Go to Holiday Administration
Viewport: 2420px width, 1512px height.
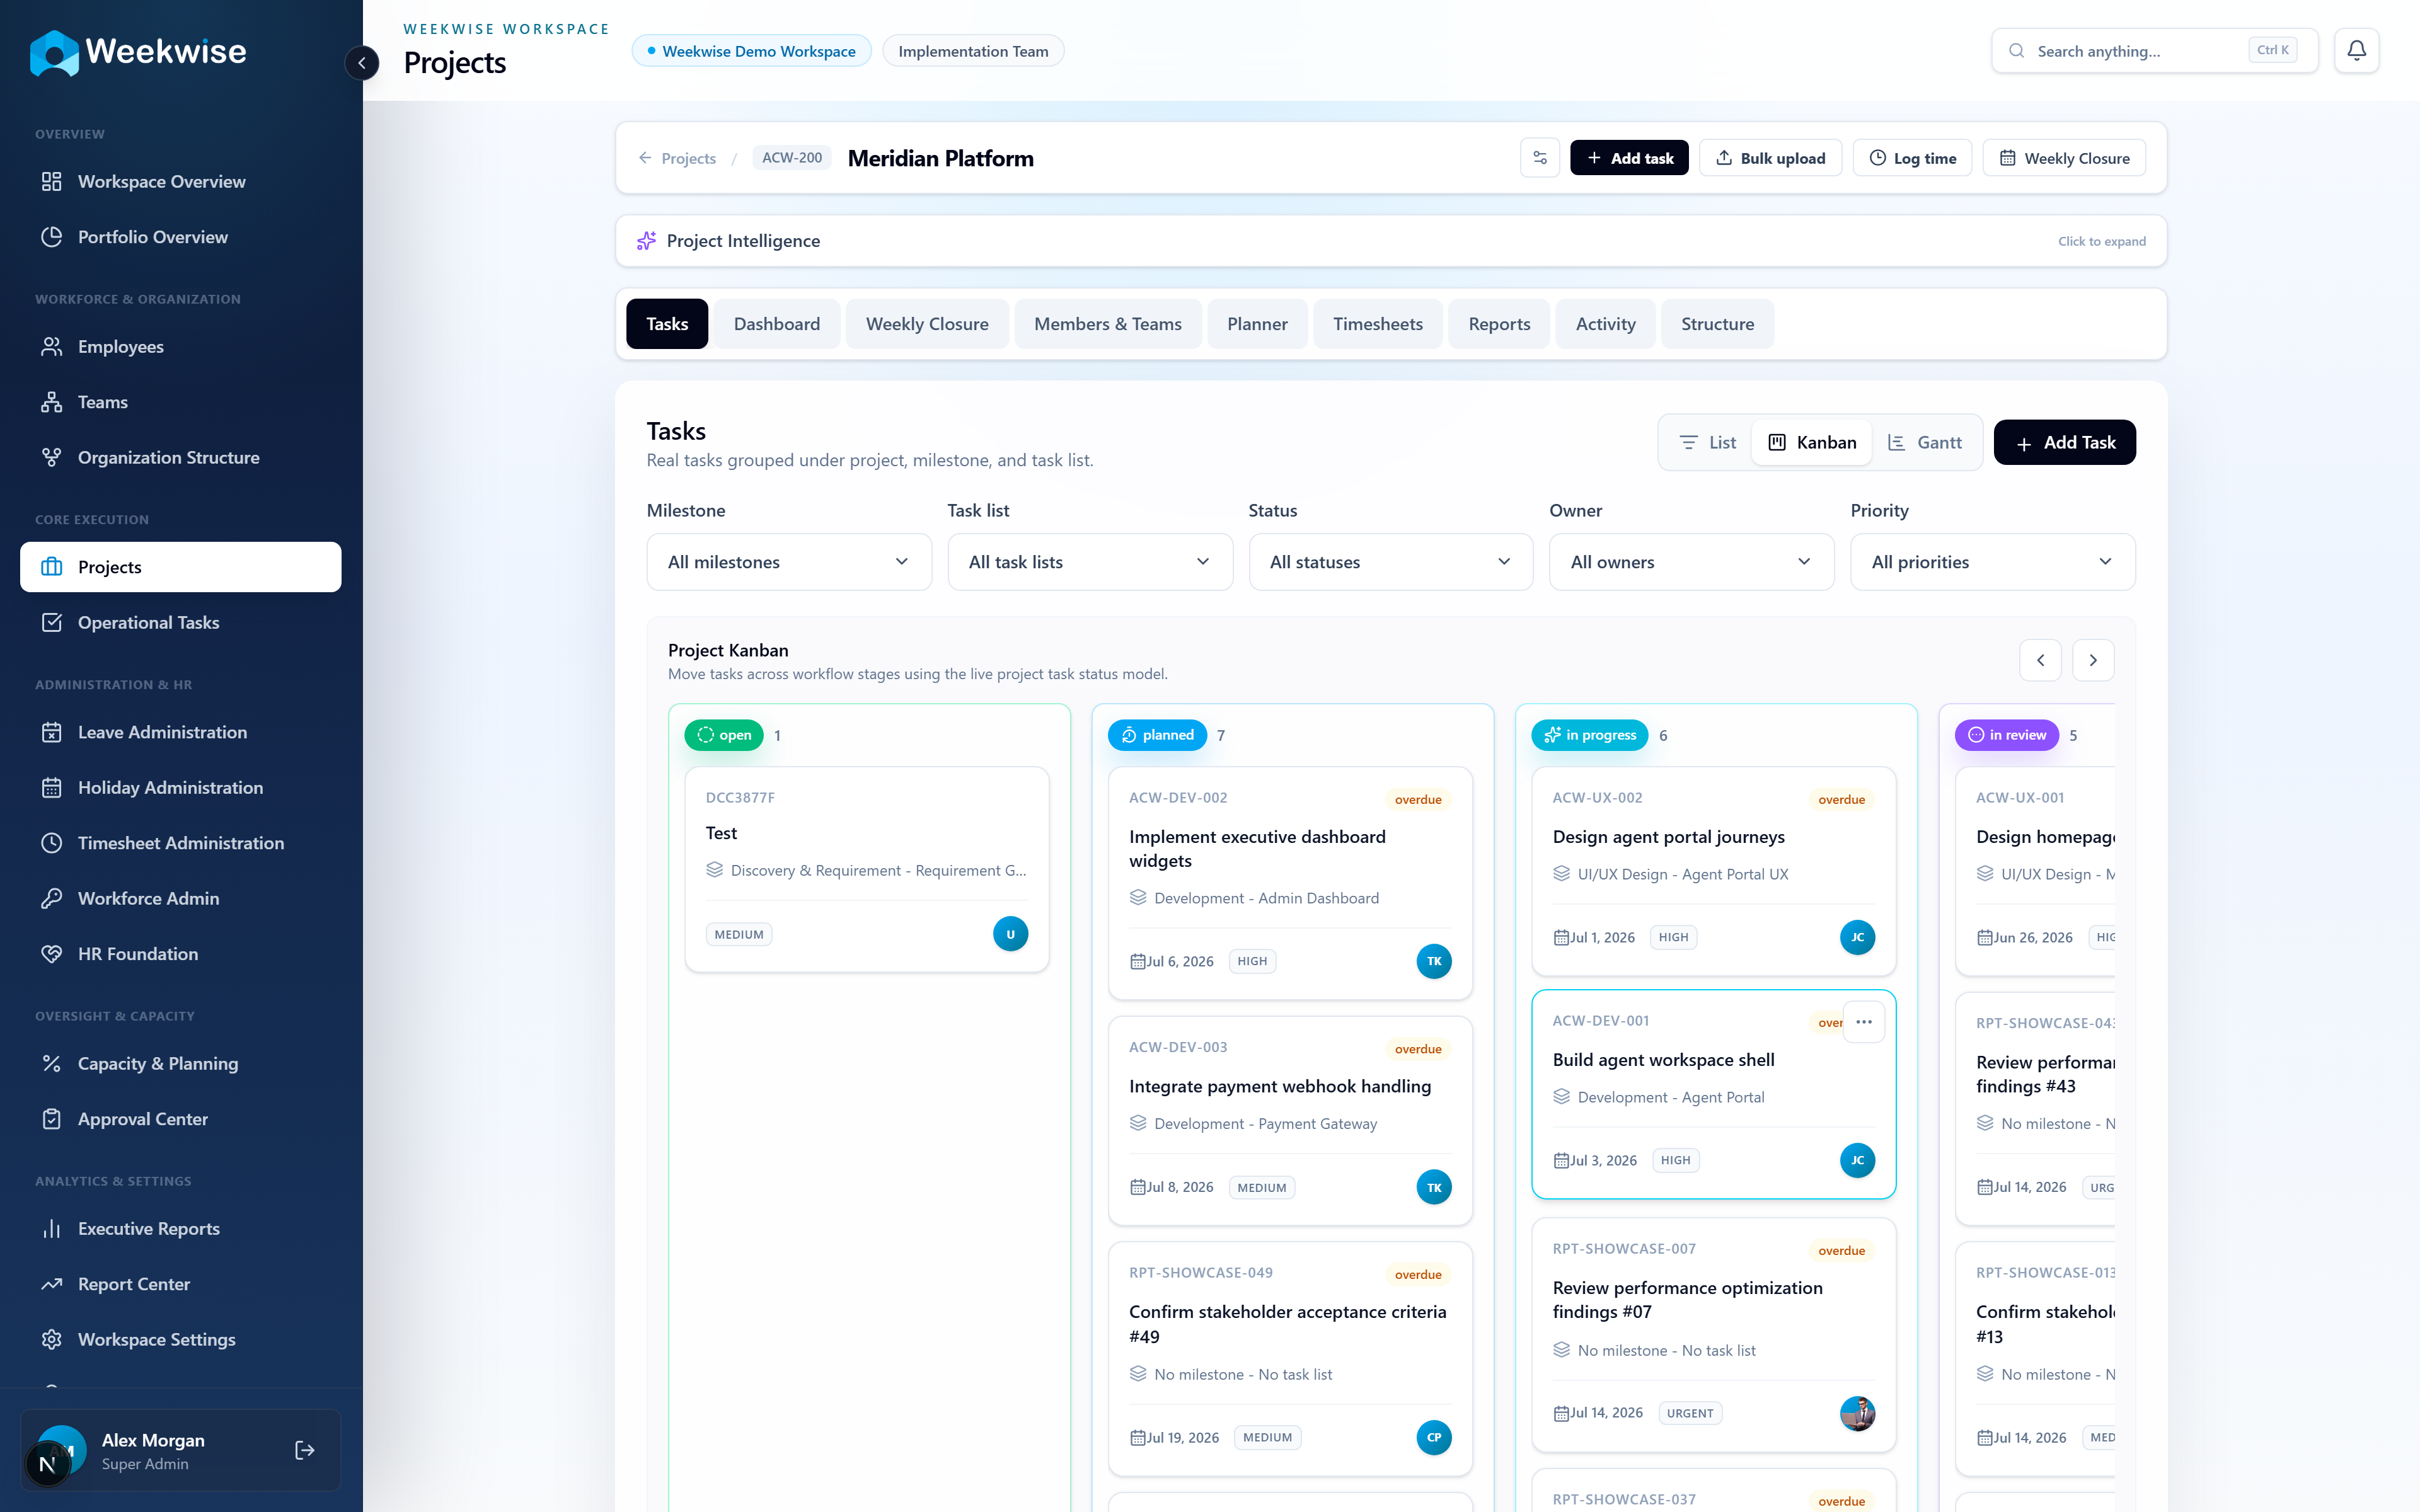pyautogui.click(x=180, y=787)
